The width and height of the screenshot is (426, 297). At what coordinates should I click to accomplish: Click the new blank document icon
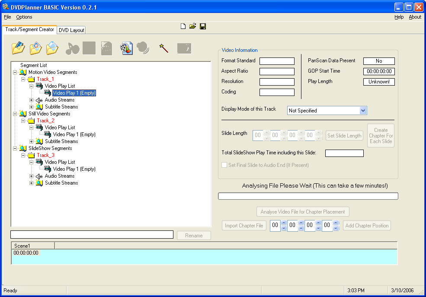click(x=183, y=26)
